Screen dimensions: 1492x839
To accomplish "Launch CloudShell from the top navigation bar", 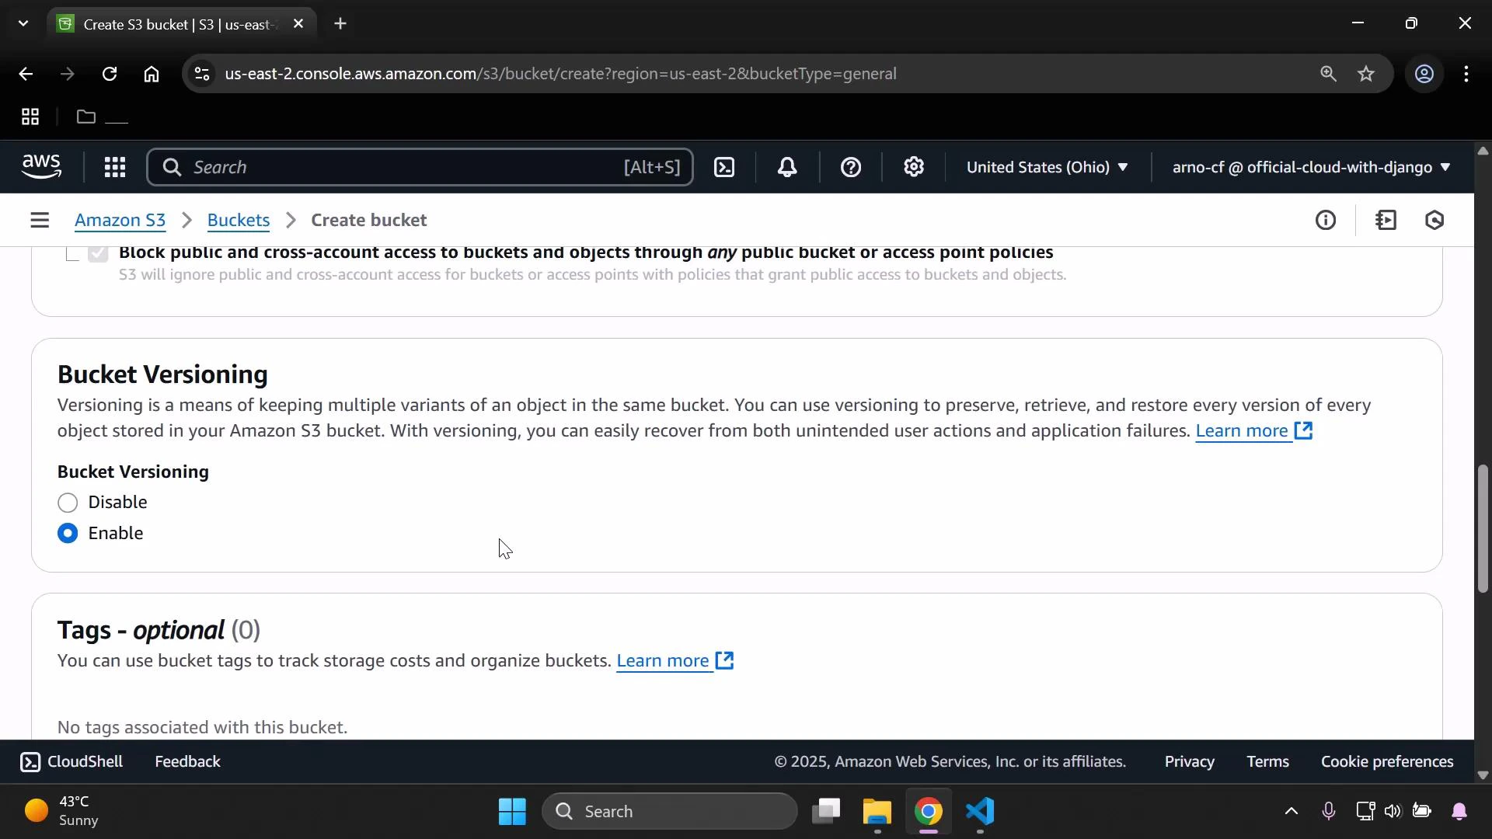I will pyautogui.click(x=724, y=167).
